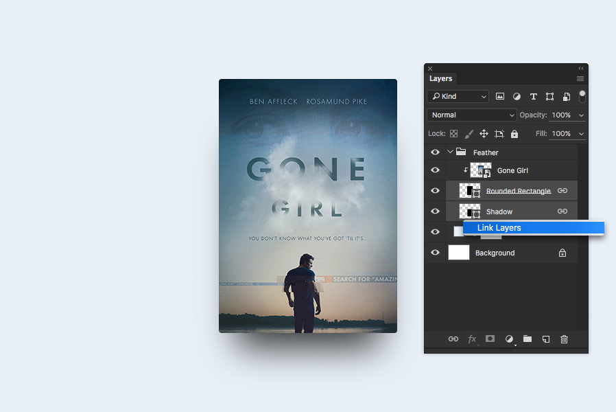Toggle Lock all on the layer
This screenshot has height=412, width=616.
coord(514,133)
